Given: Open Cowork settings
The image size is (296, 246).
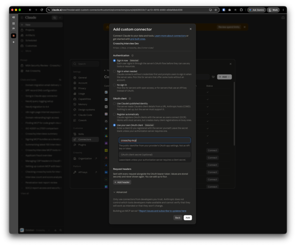Looking at the screenshot, I should (x=82, y=120).
